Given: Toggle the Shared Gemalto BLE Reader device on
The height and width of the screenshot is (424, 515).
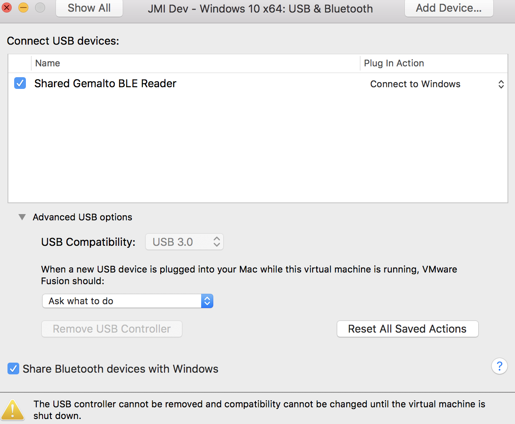Looking at the screenshot, I should [x=20, y=83].
